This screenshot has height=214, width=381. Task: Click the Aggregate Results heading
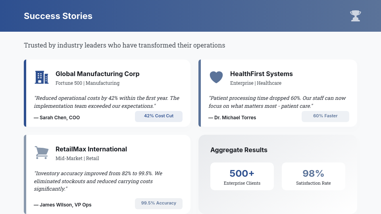239,150
